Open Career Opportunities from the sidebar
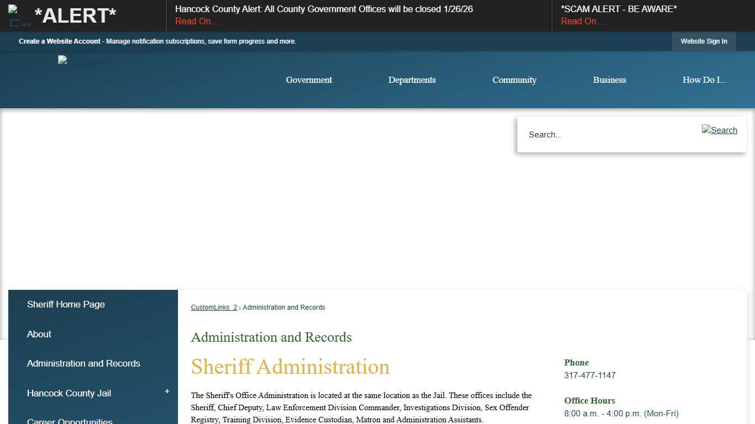 (x=70, y=421)
